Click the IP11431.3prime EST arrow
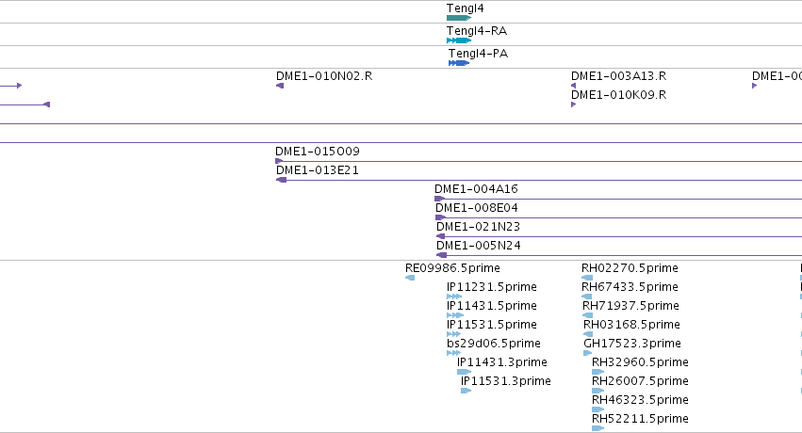The width and height of the screenshot is (802, 433). click(x=464, y=372)
